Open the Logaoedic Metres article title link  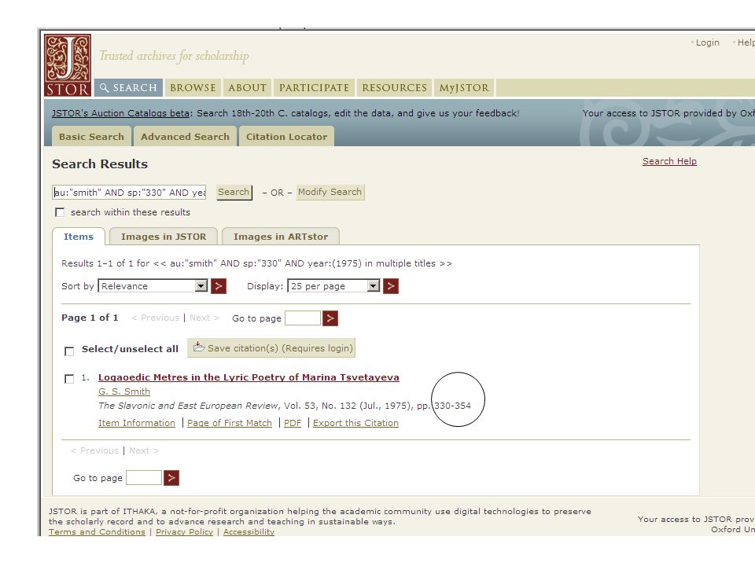click(x=249, y=377)
